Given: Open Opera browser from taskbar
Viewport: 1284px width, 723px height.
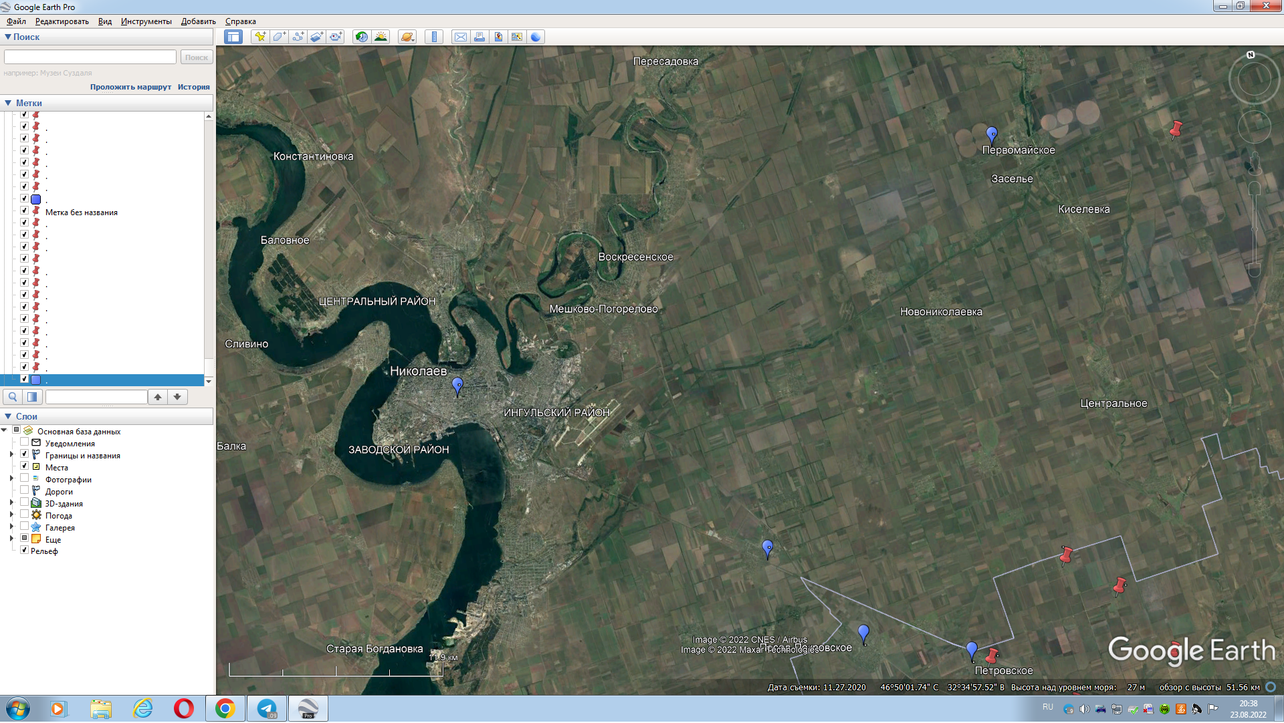Looking at the screenshot, I should pyautogui.click(x=183, y=709).
